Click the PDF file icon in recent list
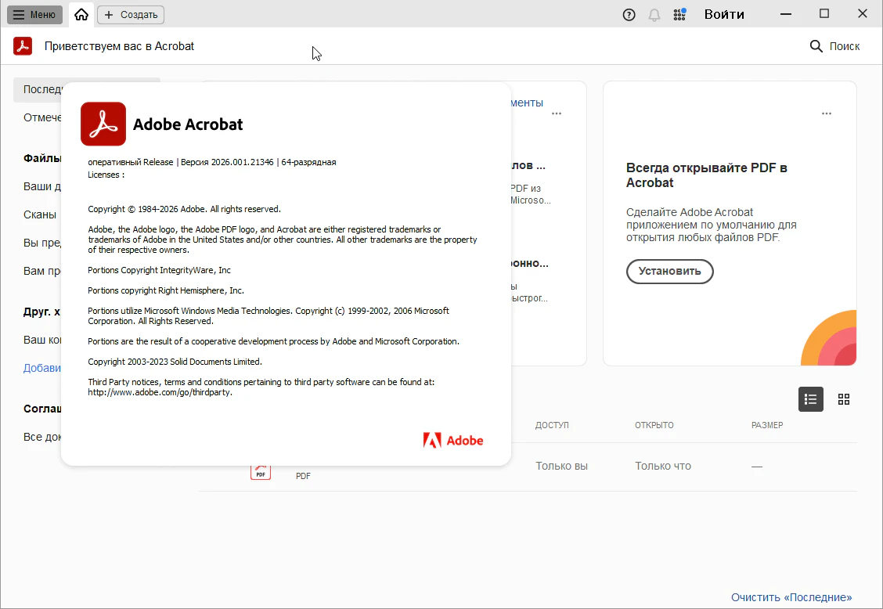Viewport: 883px width, 609px height. coord(261,471)
